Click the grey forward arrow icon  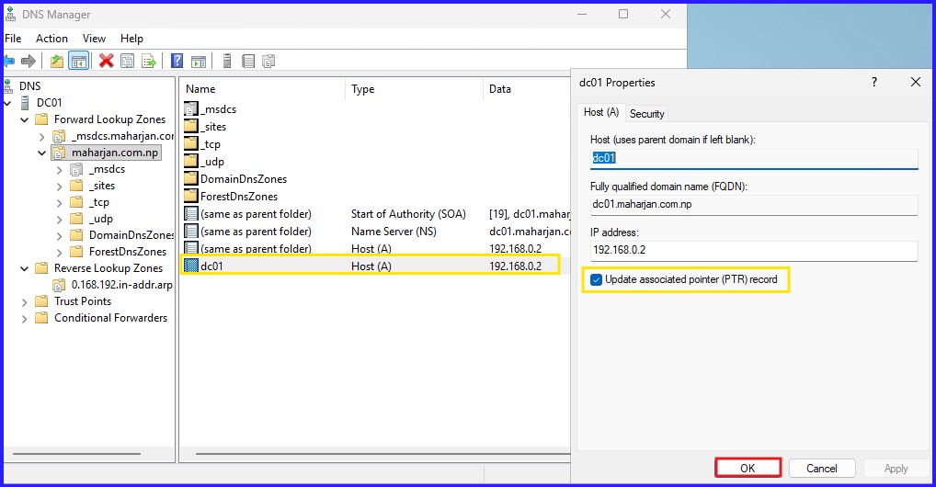pyautogui.click(x=29, y=62)
